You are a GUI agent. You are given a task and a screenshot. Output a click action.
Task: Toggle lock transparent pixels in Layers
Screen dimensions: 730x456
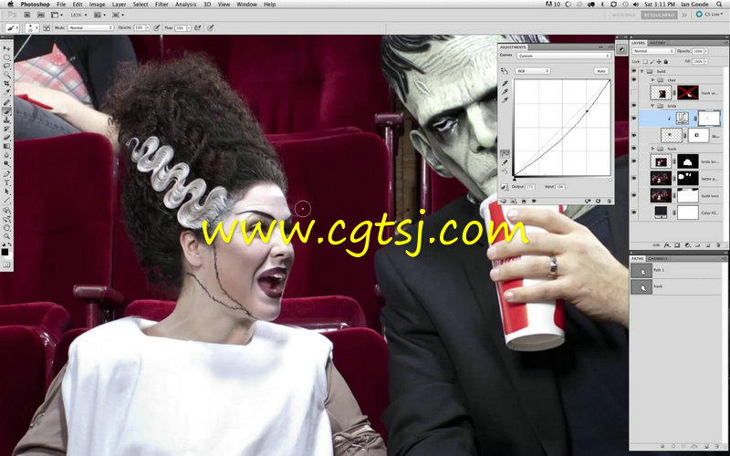click(x=645, y=61)
